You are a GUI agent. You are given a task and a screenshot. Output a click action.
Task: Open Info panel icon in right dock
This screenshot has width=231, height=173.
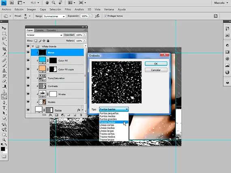[227, 72]
